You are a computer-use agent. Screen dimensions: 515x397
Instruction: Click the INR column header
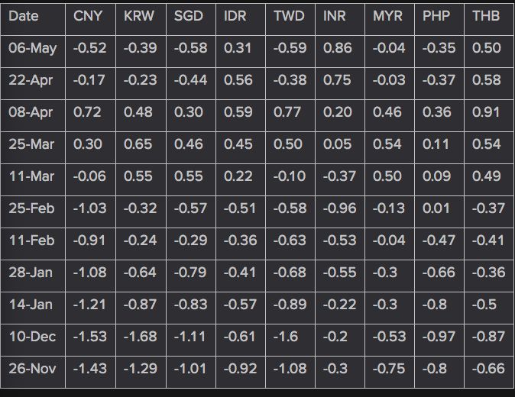pos(335,16)
